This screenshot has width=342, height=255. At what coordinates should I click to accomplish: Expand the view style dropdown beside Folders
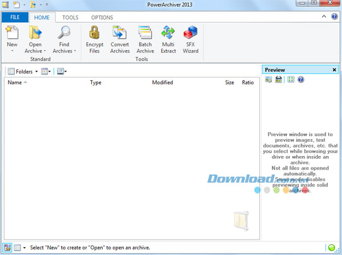click(x=50, y=72)
